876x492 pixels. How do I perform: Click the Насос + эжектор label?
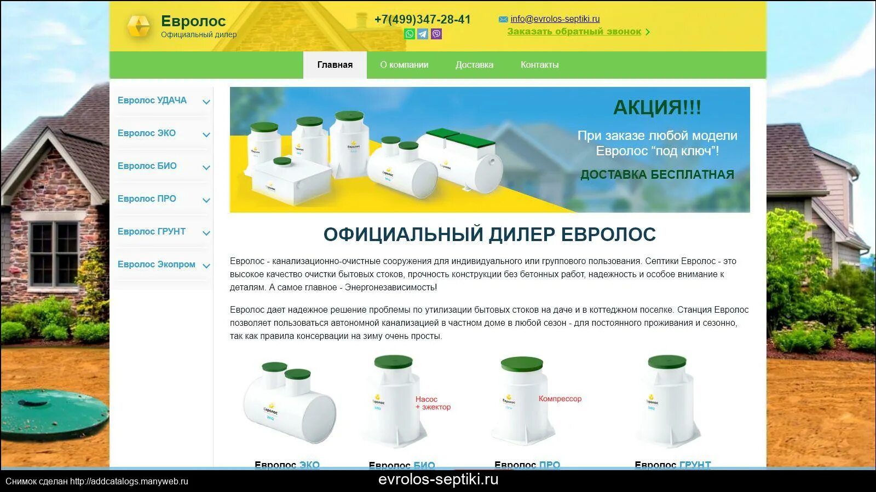[433, 403]
